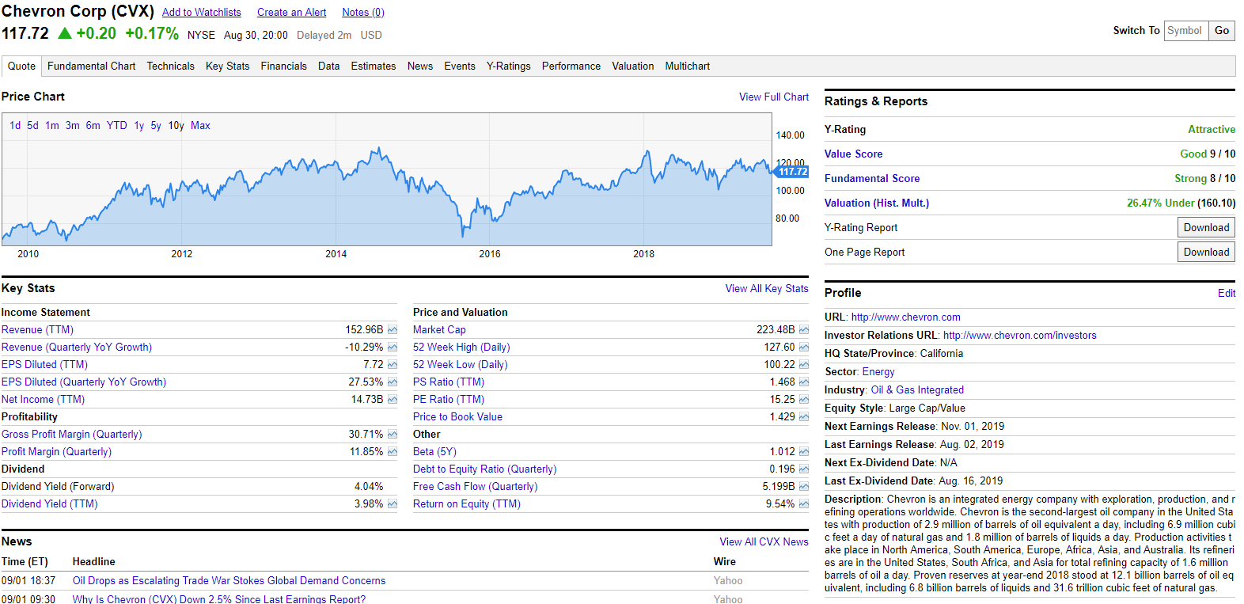Select the Multichart tab
This screenshot has height=604, width=1244.
click(x=688, y=66)
